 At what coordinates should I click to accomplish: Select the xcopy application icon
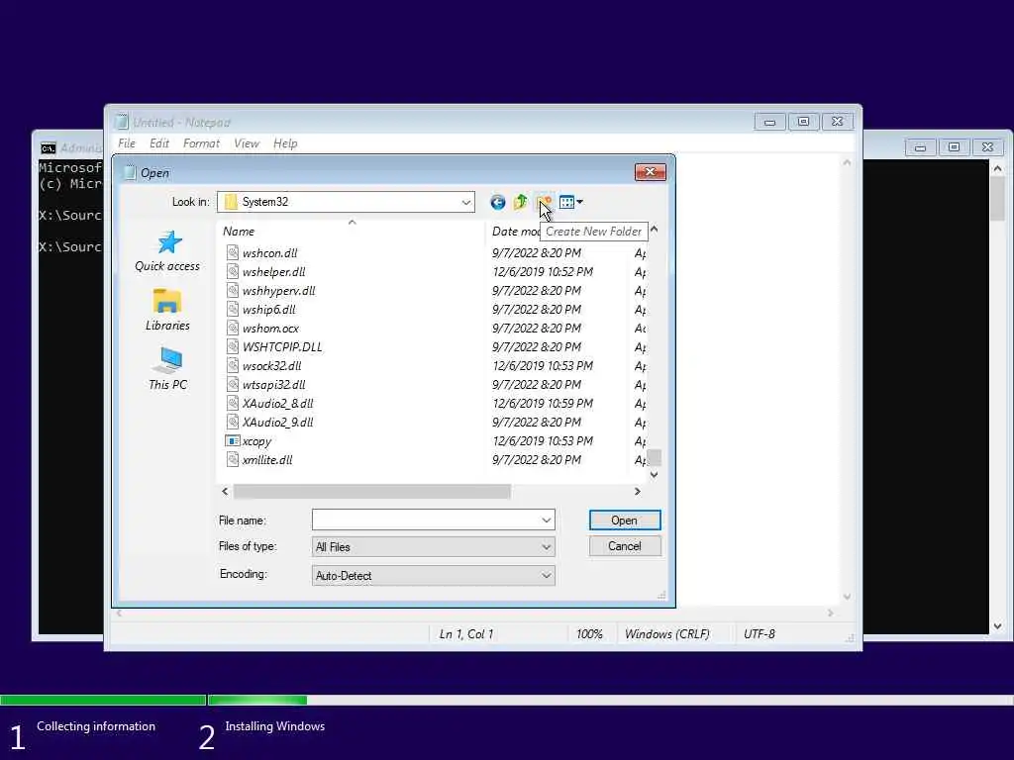232,440
